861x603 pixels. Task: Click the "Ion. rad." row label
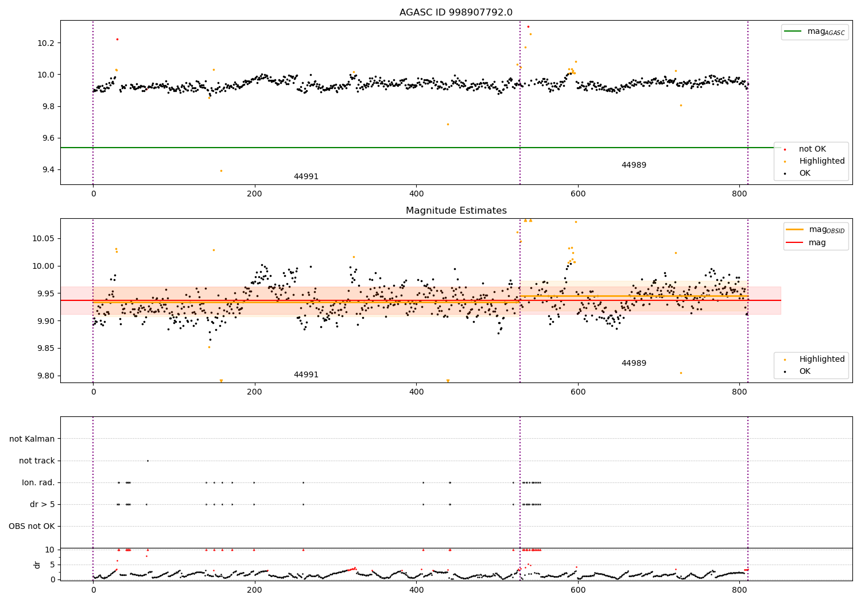[38, 482]
